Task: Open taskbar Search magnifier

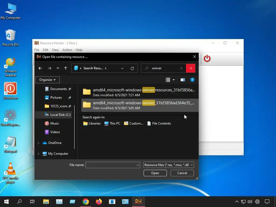Action: click(x=19, y=202)
